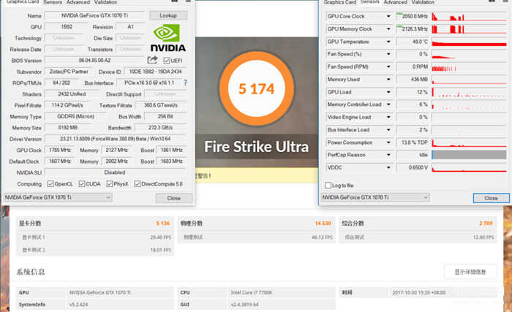Screen dimensions: 512x312
Task: Toggle the OpenCL checkbox
Action: 50,184
